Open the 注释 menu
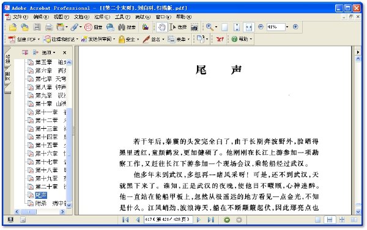The width and height of the screenshot is (367, 230). tap(102, 17)
